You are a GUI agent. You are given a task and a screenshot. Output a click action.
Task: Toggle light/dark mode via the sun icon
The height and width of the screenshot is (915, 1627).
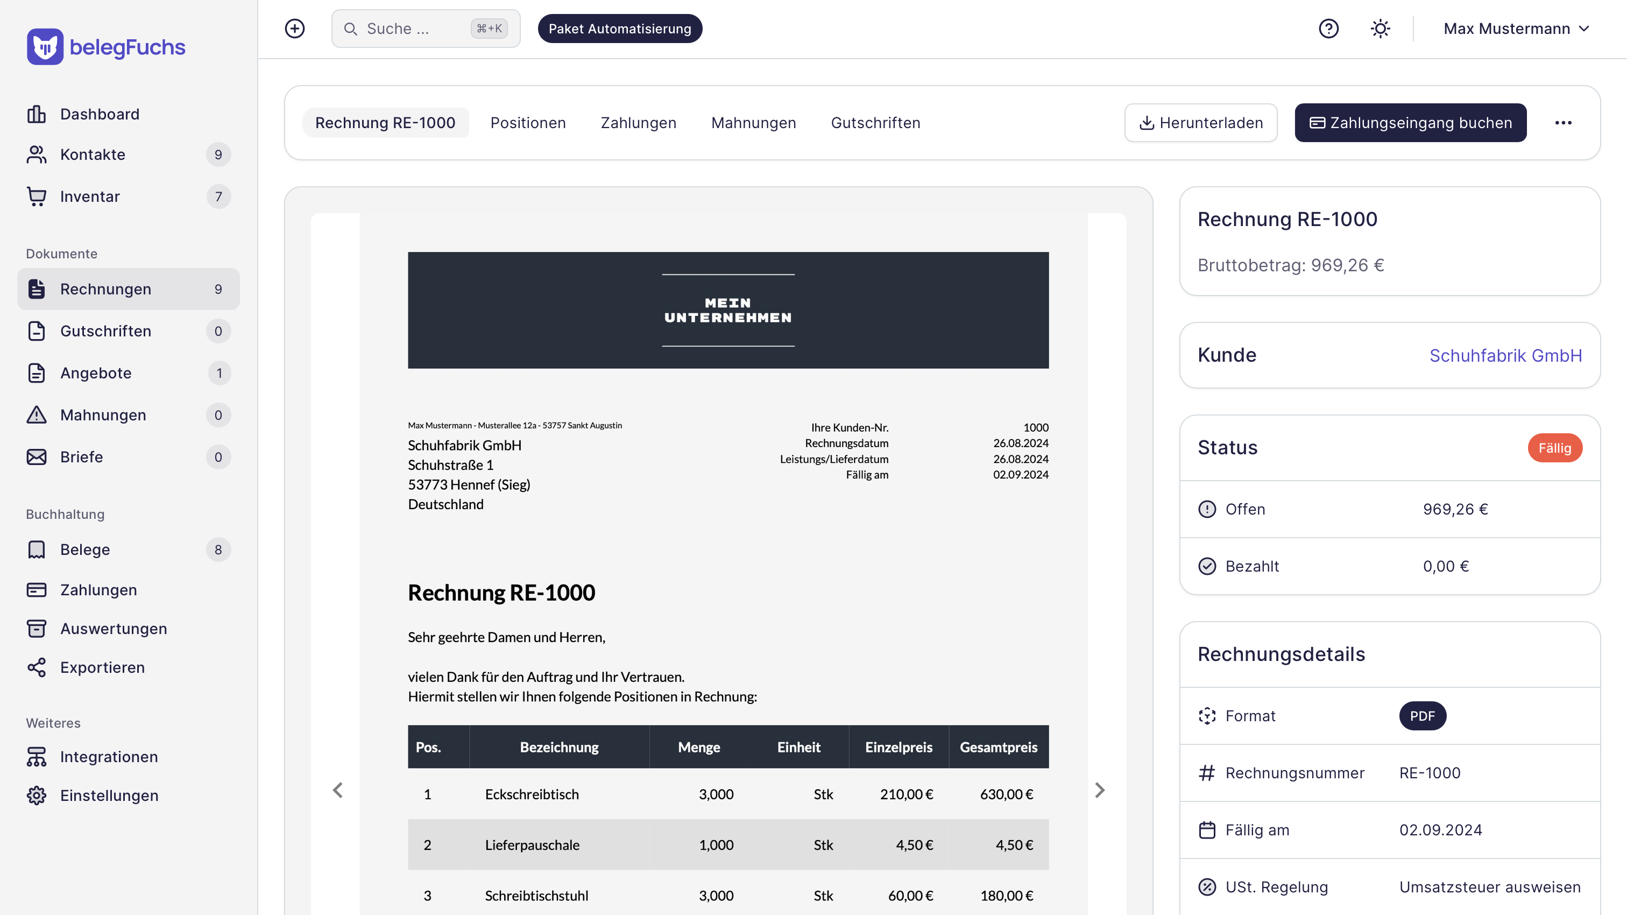(x=1380, y=29)
